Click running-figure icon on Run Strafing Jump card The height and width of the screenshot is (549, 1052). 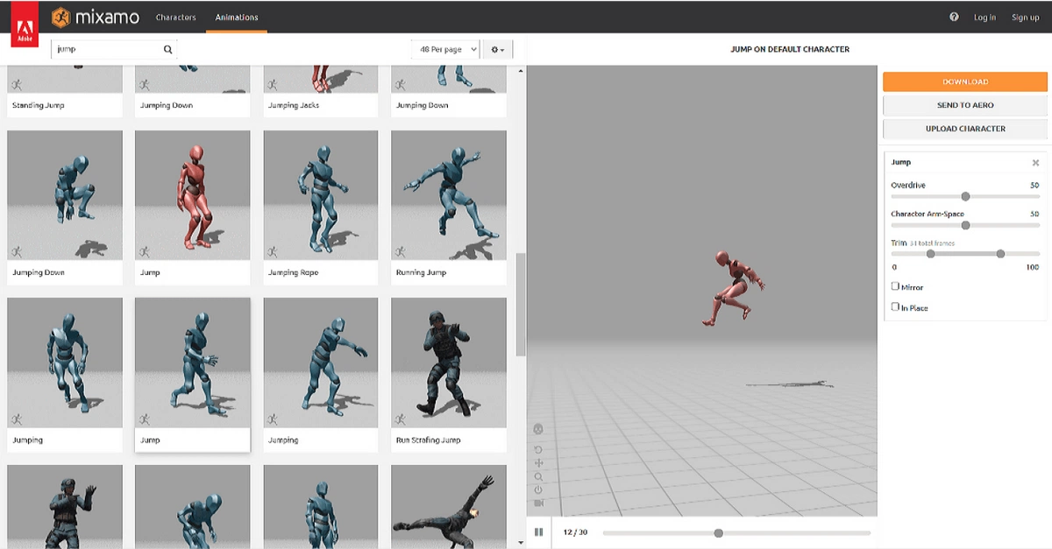(x=401, y=419)
